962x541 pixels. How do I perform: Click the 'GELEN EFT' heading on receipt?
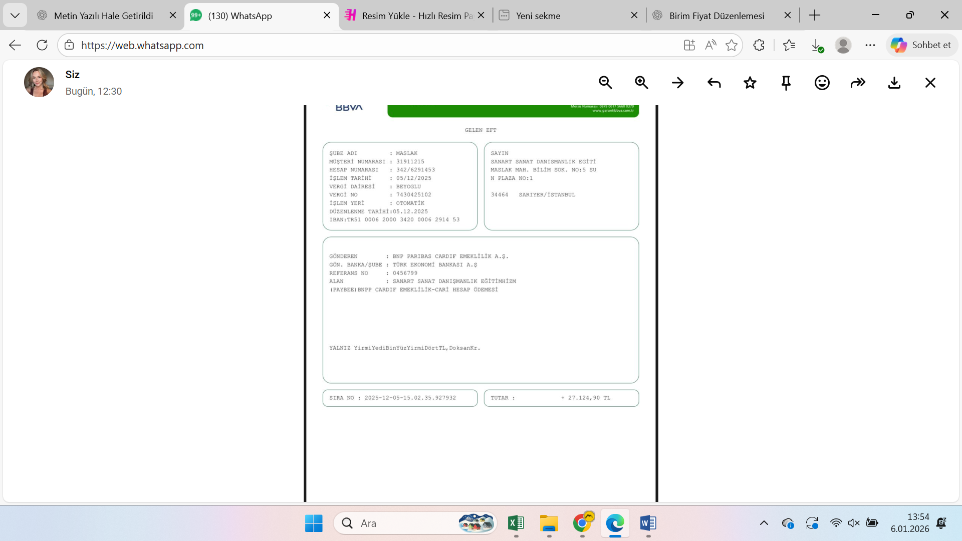coord(480,130)
